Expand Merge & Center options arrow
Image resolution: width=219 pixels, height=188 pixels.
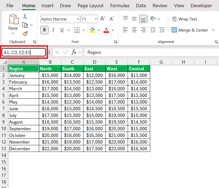pos(213,30)
